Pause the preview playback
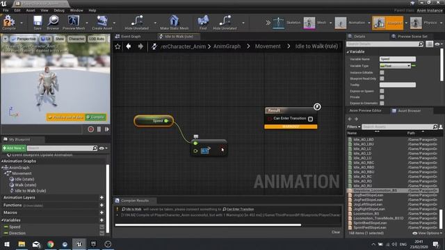Viewport: 445px width, 250px height. (x=99, y=129)
